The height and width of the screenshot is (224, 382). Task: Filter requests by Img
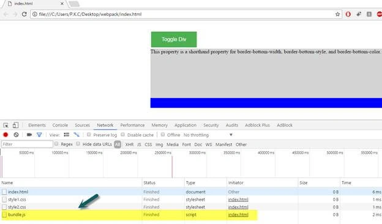(159, 144)
